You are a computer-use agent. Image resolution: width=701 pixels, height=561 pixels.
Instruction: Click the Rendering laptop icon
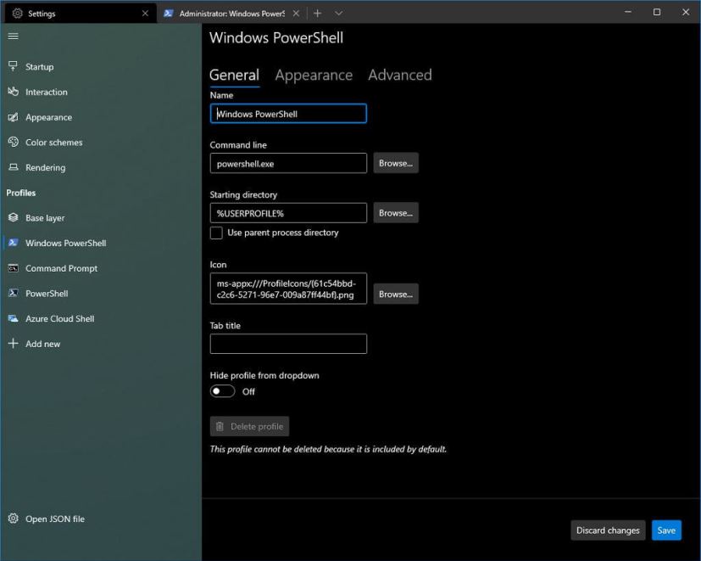pos(14,167)
